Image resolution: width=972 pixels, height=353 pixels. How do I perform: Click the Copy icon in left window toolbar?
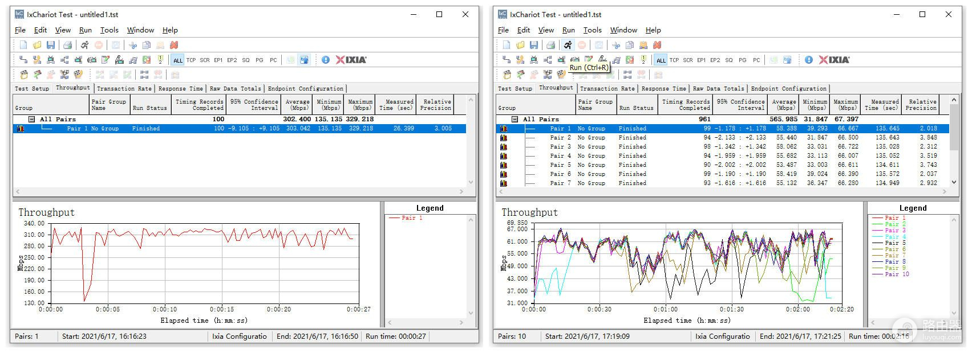coord(147,45)
